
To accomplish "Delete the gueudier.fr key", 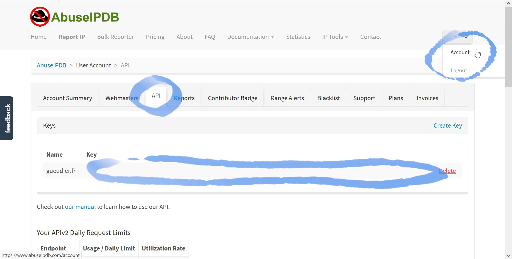I will tap(447, 171).
